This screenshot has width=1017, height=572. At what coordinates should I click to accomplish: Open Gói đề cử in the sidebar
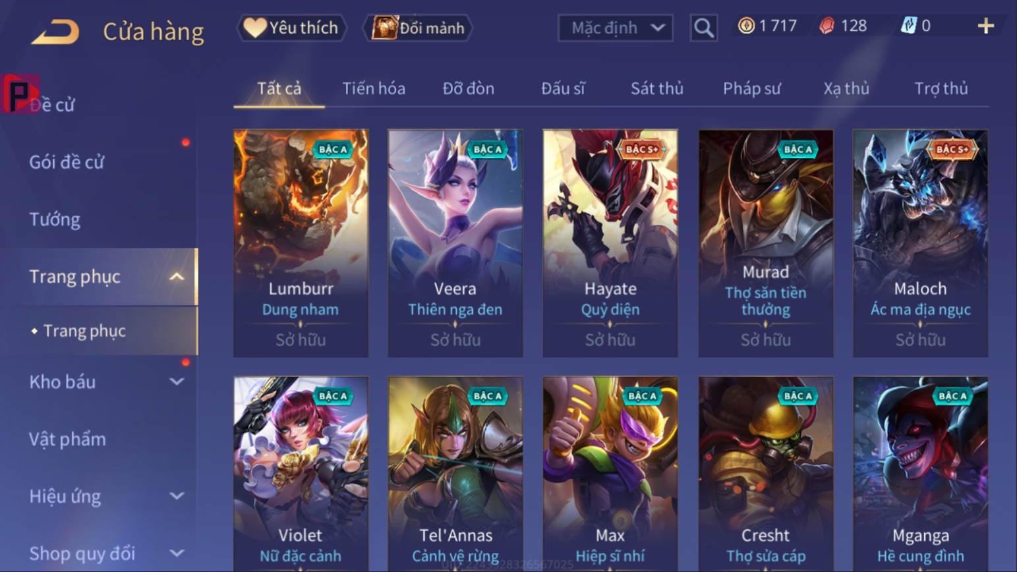pyautogui.click(x=67, y=162)
